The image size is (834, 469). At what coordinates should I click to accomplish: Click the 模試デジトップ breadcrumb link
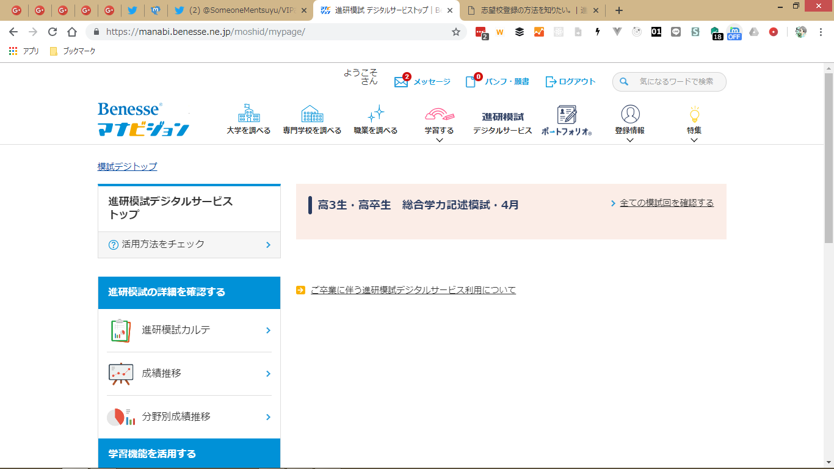click(x=127, y=167)
